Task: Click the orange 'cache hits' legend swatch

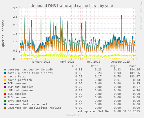Action: (x=5, y=77)
